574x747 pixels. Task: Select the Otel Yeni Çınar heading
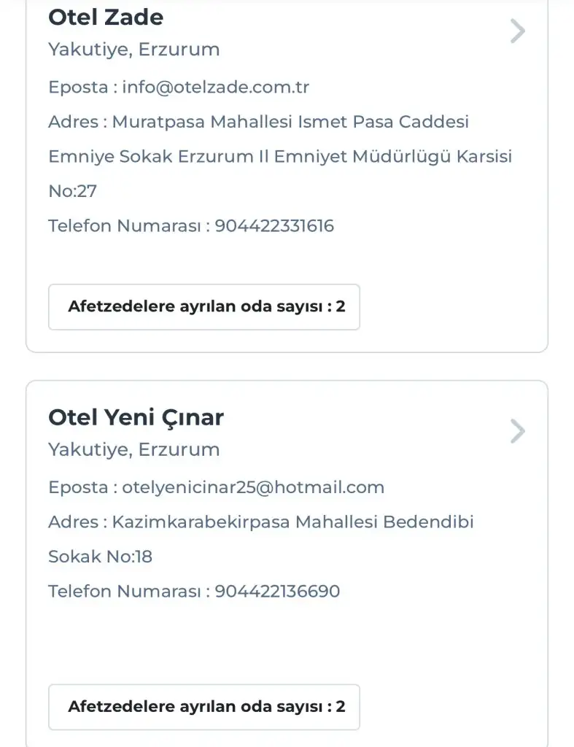136,417
